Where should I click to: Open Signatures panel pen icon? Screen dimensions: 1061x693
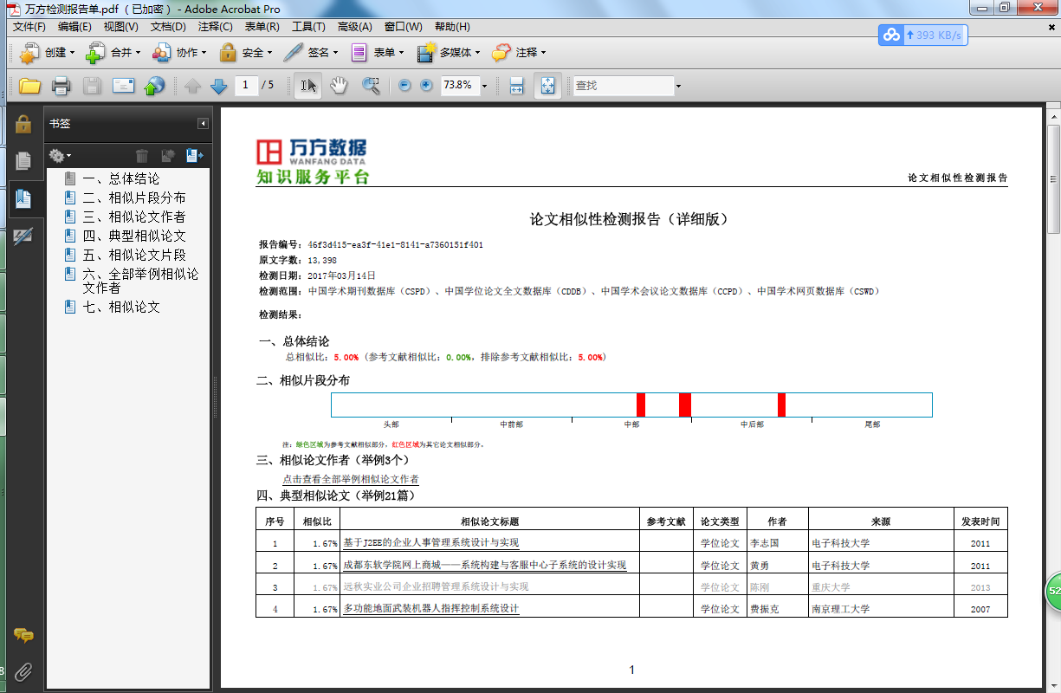pyautogui.click(x=23, y=236)
